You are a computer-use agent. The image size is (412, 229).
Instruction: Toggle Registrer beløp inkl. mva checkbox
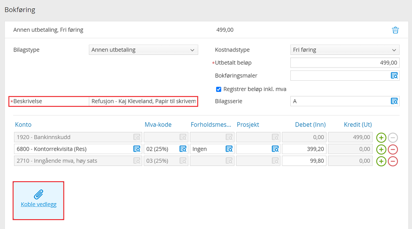[219, 89]
